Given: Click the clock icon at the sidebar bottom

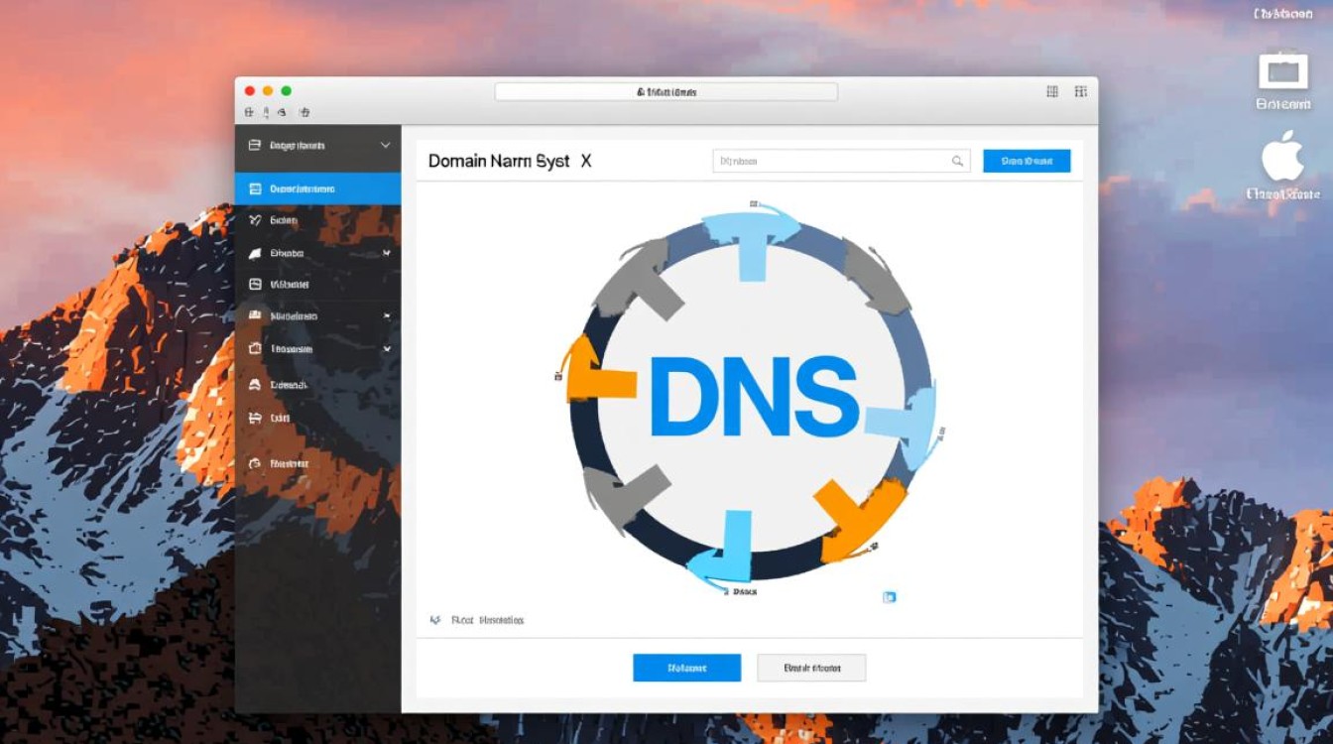Looking at the screenshot, I should tap(256, 463).
